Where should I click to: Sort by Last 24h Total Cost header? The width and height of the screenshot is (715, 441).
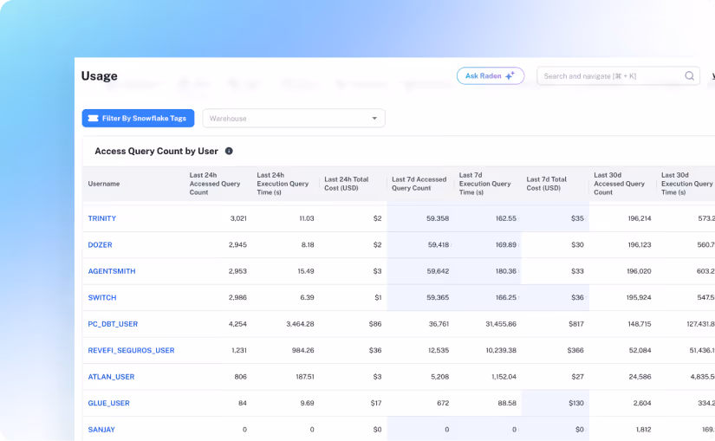tap(346, 184)
